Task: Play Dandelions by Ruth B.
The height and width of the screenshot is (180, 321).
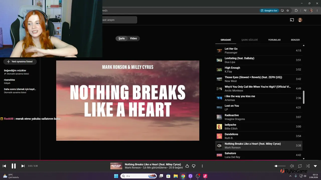Action: [259, 136]
